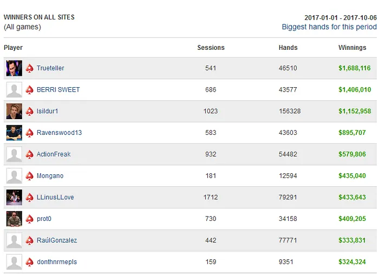The image size is (379, 274).
Task: Sort table by Winnings column header
Action: click(352, 48)
